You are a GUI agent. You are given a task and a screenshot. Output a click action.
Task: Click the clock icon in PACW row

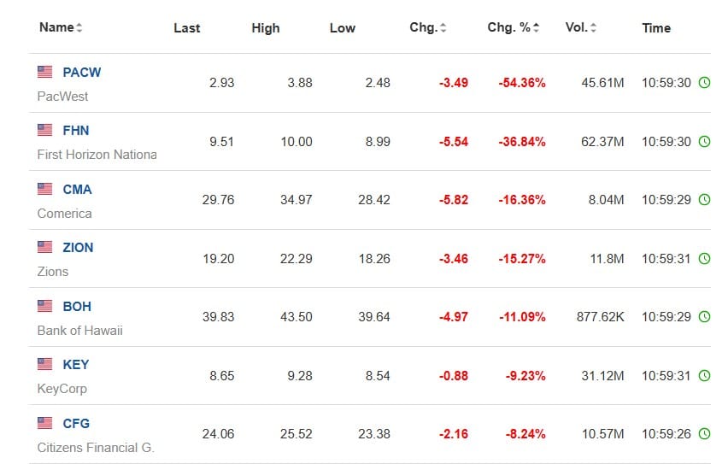(704, 83)
